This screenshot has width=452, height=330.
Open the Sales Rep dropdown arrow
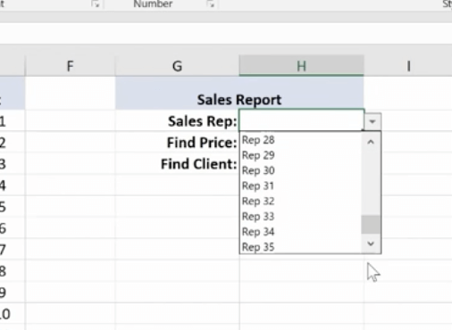tap(372, 121)
